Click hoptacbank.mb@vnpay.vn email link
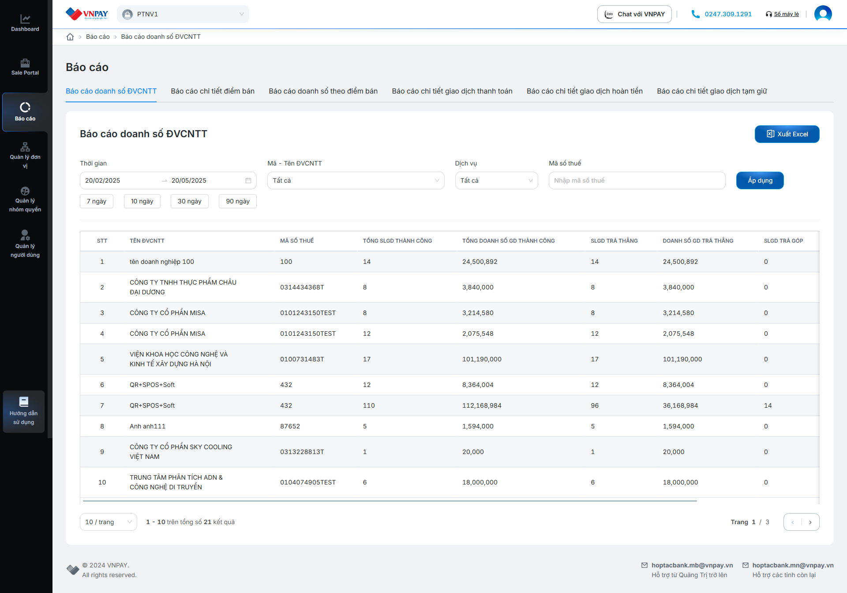 pyautogui.click(x=692, y=565)
